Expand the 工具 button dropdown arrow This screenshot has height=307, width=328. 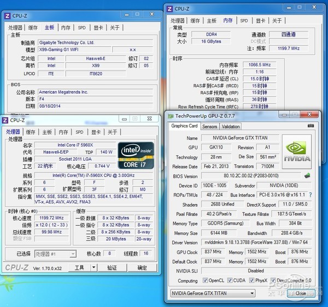(x=93, y=267)
